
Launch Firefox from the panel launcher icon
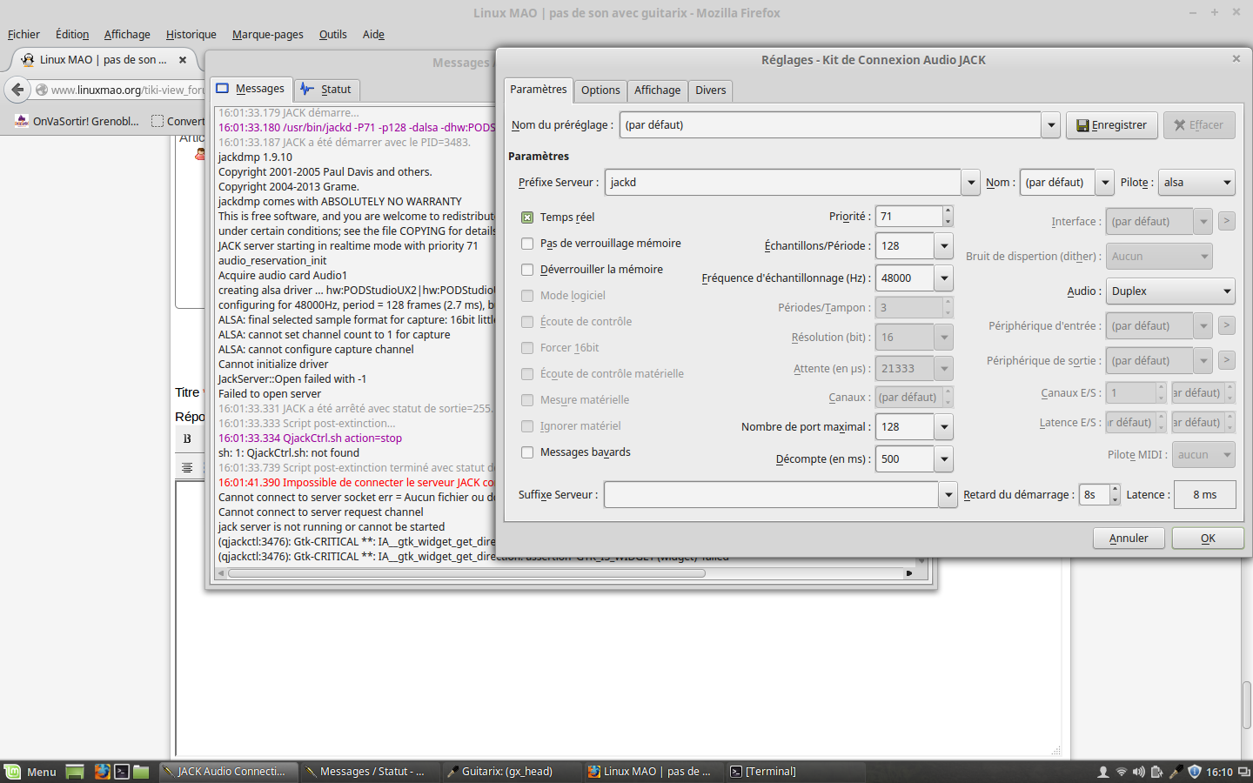click(102, 772)
